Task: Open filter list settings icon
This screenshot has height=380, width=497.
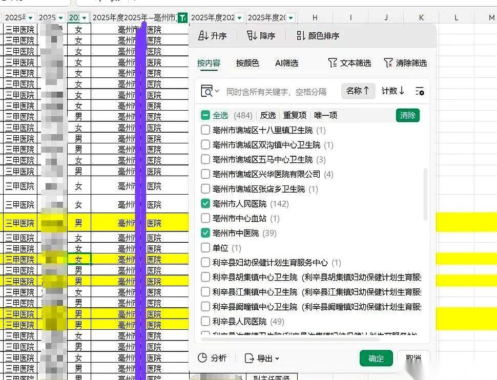Action: pyautogui.click(x=420, y=91)
